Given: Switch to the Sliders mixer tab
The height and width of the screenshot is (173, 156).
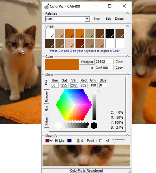Looking at the screenshot, I should (x=47, y=121).
